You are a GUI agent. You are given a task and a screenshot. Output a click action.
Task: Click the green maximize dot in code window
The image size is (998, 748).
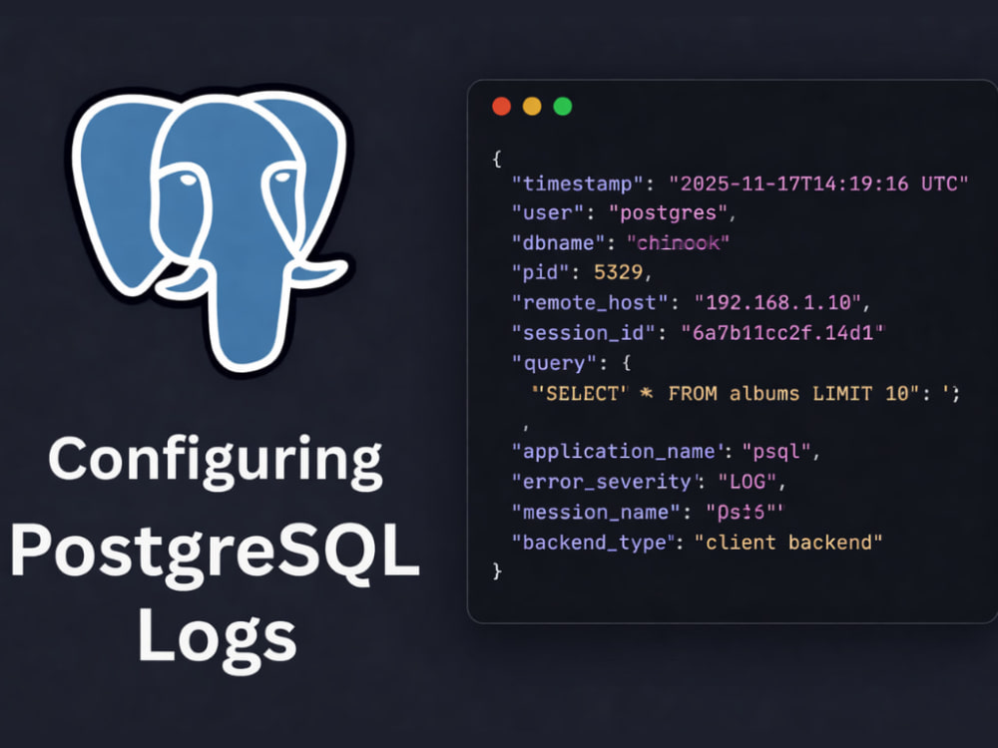coord(563,107)
